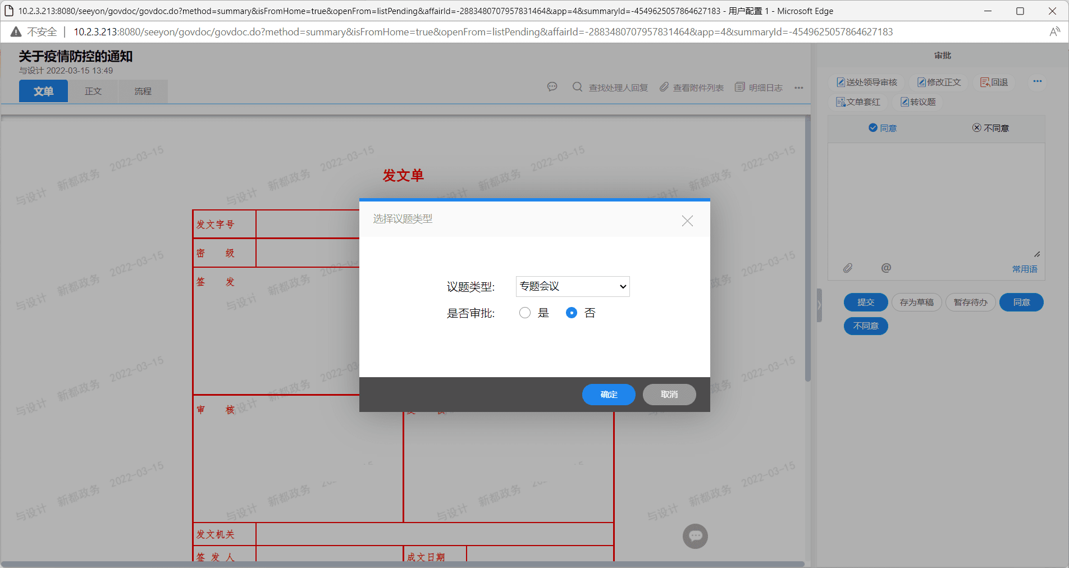This screenshot has width=1069, height=568.
Task: Click the blue 同意 button
Action: [1021, 303]
